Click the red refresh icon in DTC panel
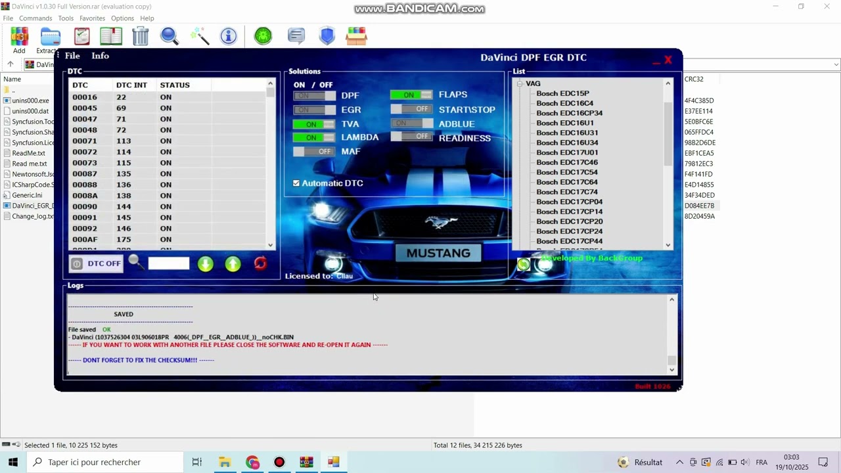Image resolution: width=841 pixels, height=473 pixels. coord(260,263)
